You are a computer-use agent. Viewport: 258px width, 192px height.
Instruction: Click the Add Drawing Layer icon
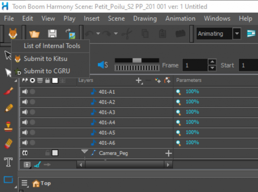[158, 80]
